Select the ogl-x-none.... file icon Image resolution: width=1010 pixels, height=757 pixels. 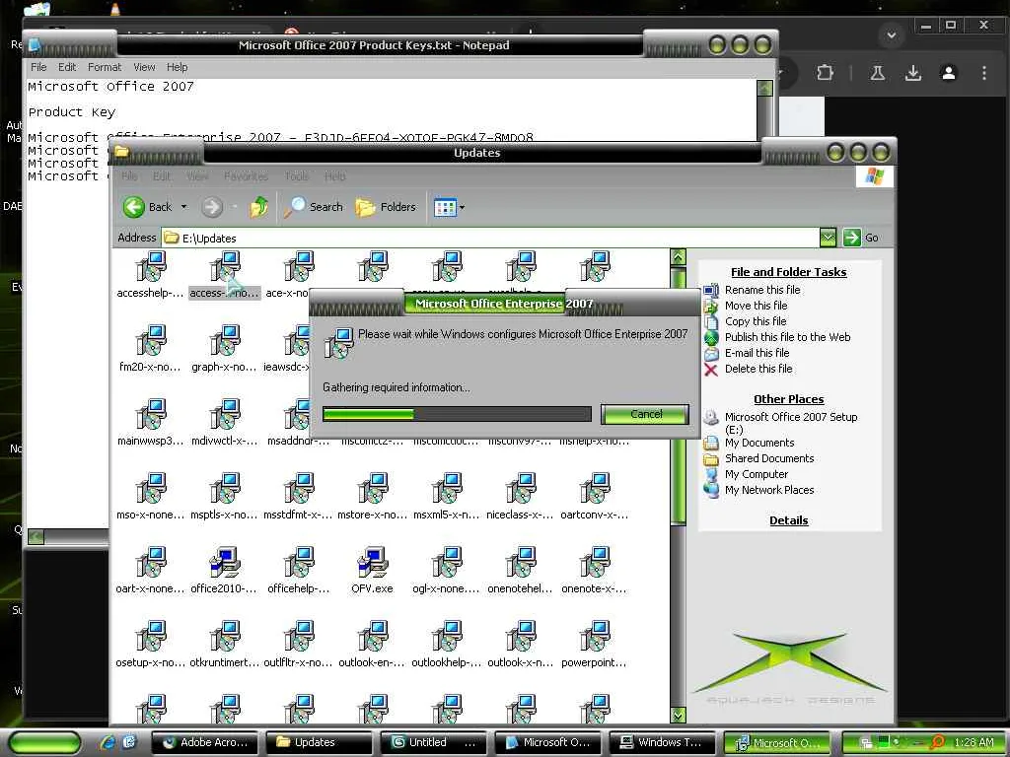[x=447, y=562]
